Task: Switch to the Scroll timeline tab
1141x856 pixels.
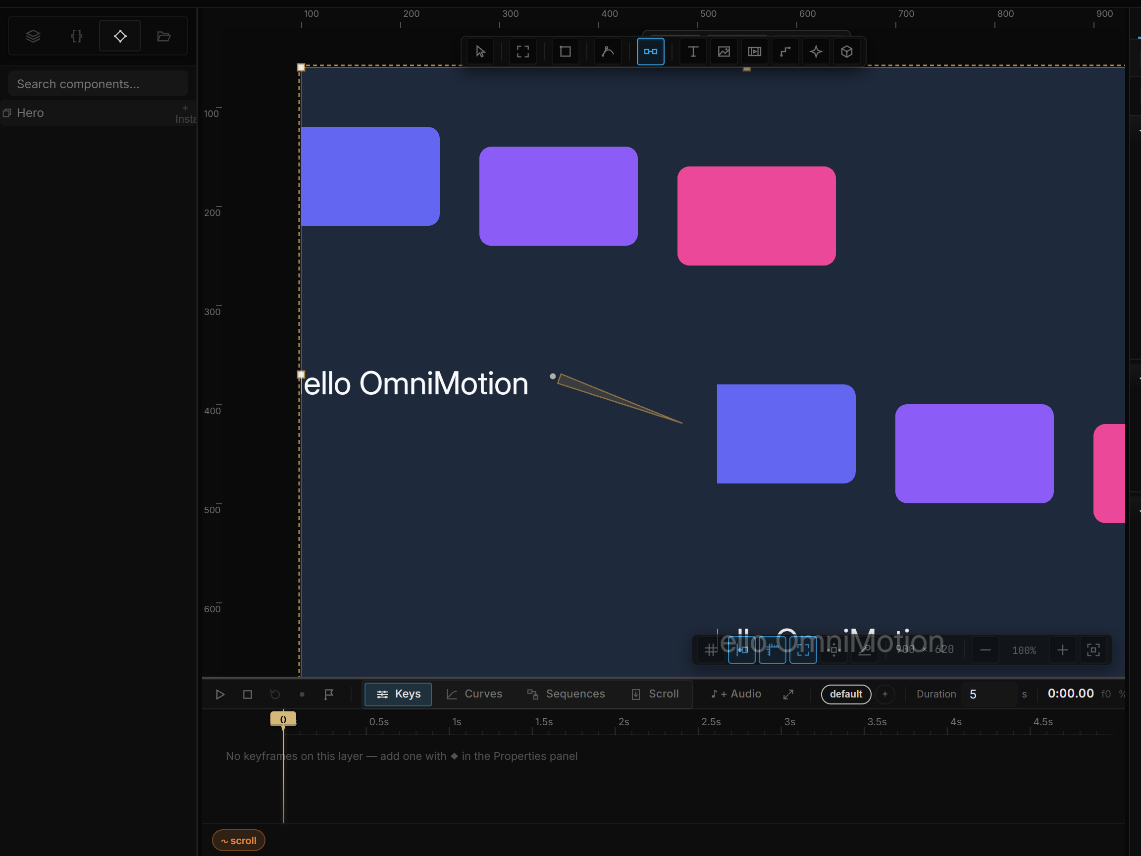Action: tap(655, 694)
